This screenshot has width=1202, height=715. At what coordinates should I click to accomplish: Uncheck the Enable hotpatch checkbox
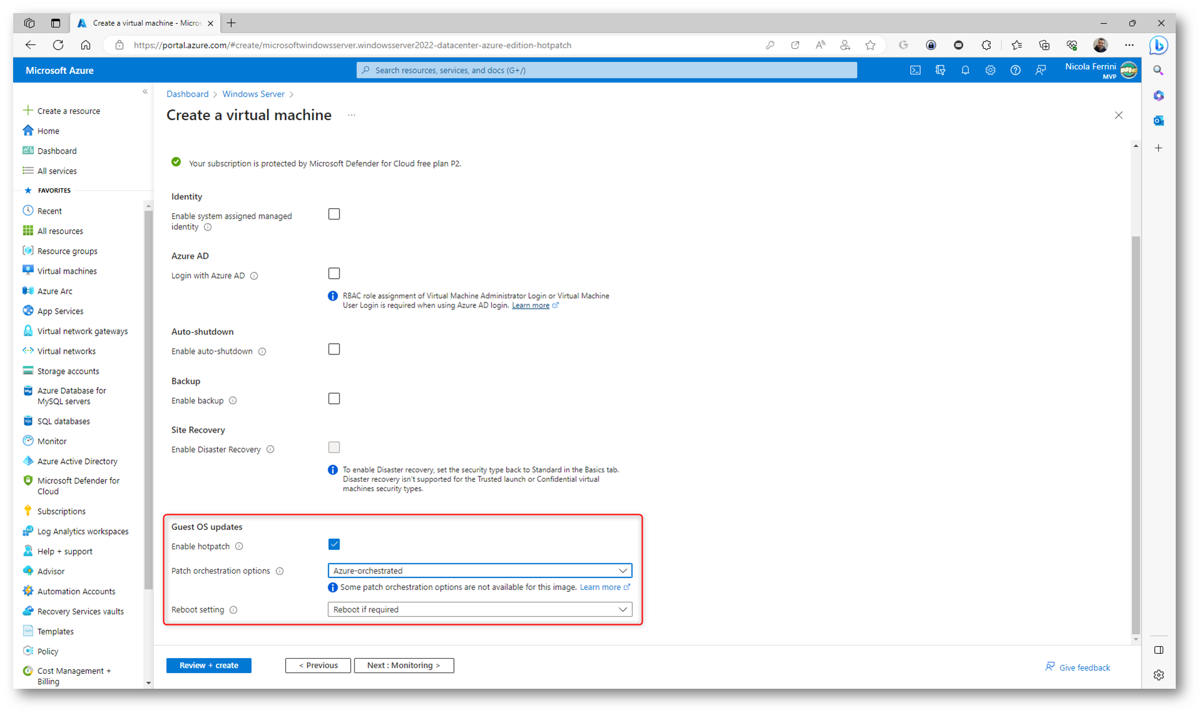coord(334,544)
